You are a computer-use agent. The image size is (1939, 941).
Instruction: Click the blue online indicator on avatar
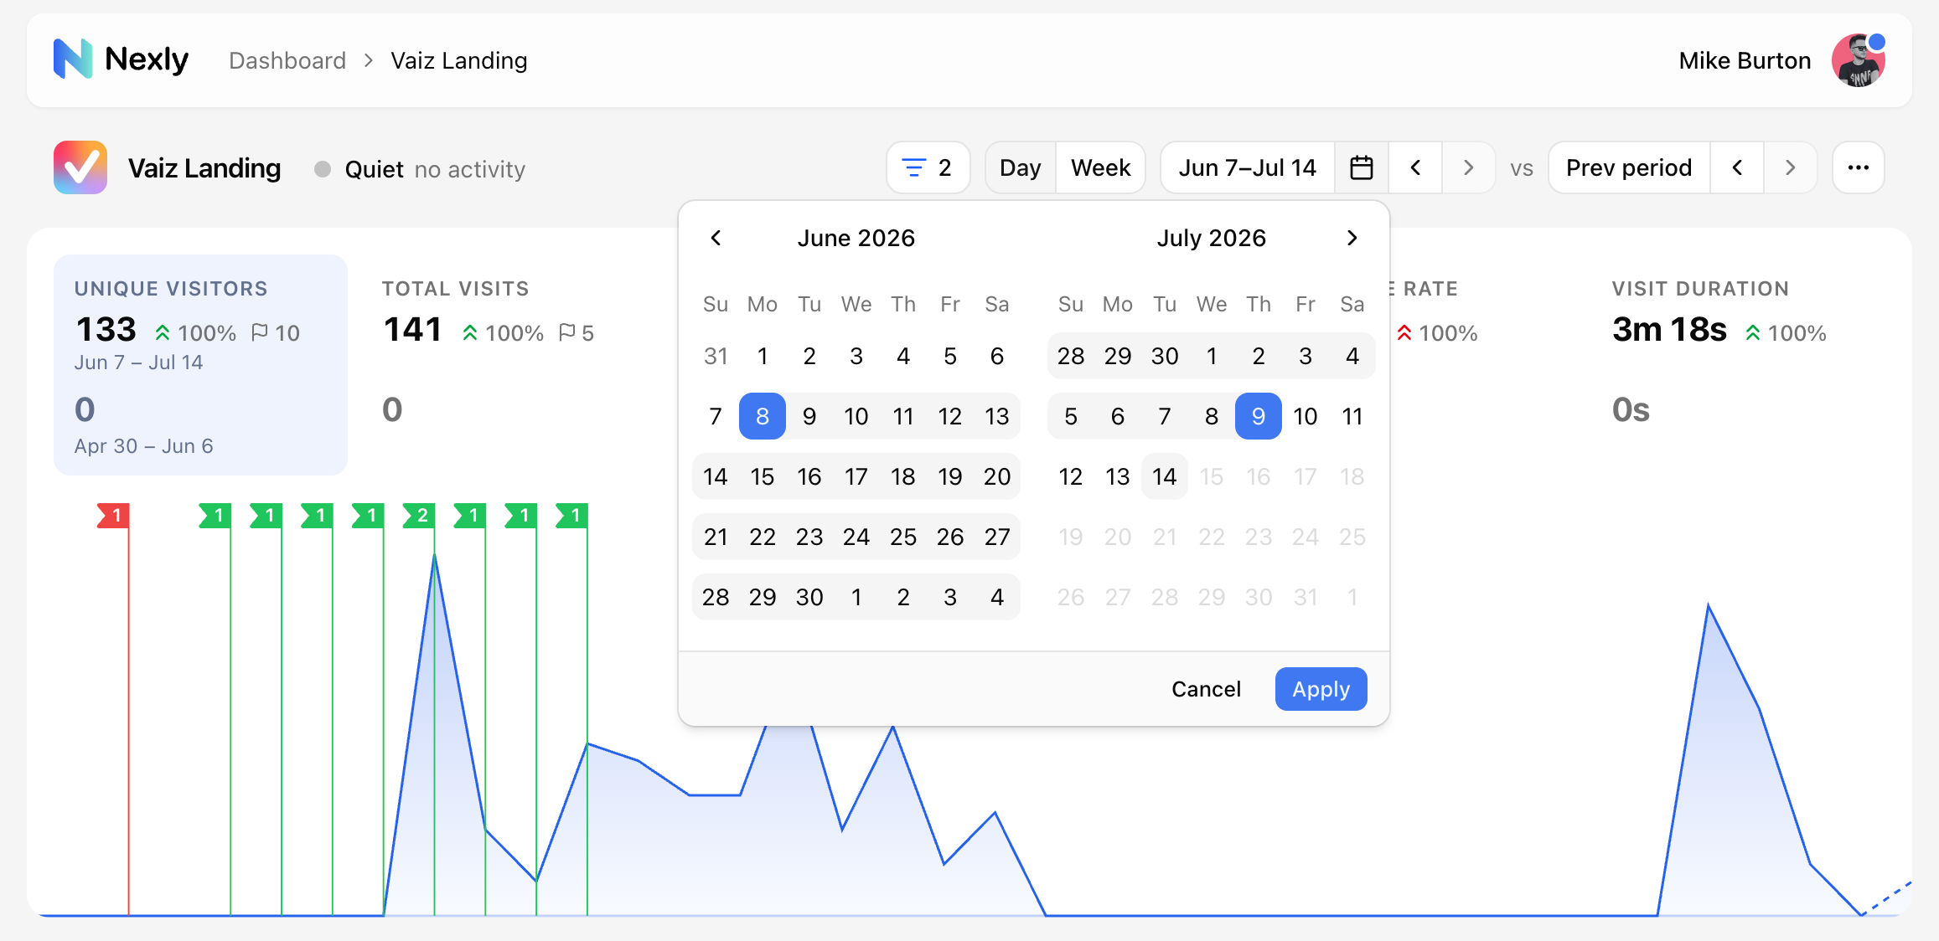point(1876,42)
